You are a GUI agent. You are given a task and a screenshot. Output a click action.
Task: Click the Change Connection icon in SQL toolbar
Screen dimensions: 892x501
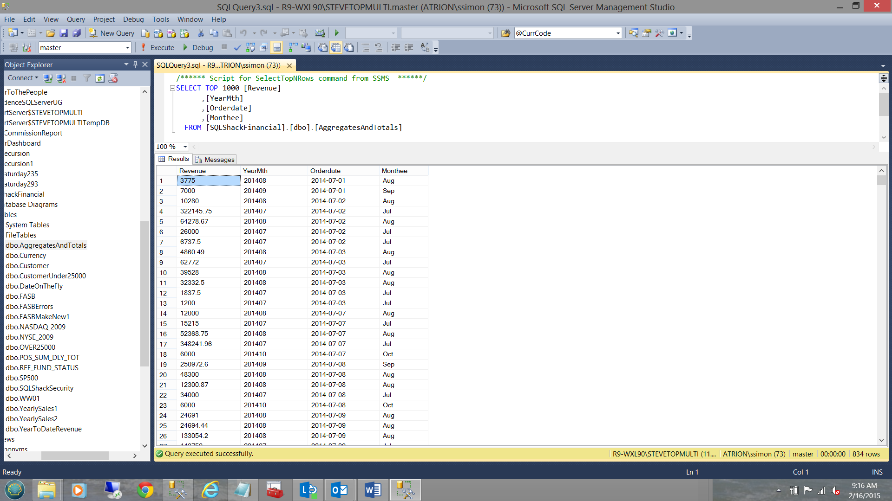pyautogui.click(x=26, y=47)
